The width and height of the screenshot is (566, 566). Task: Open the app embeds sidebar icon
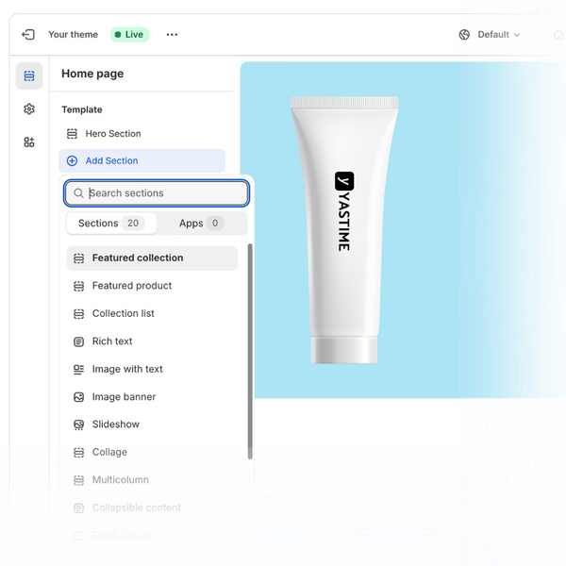(29, 142)
